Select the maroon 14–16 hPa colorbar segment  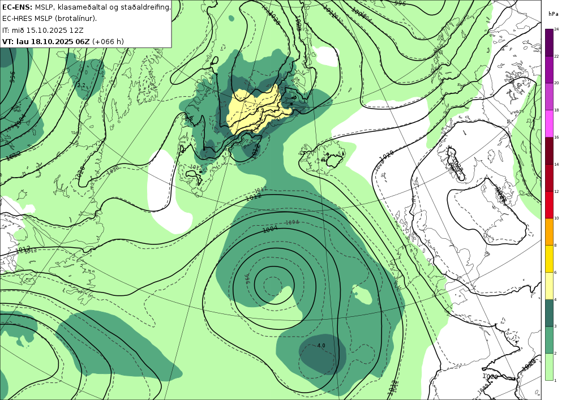pyautogui.click(x=550, y=150)
